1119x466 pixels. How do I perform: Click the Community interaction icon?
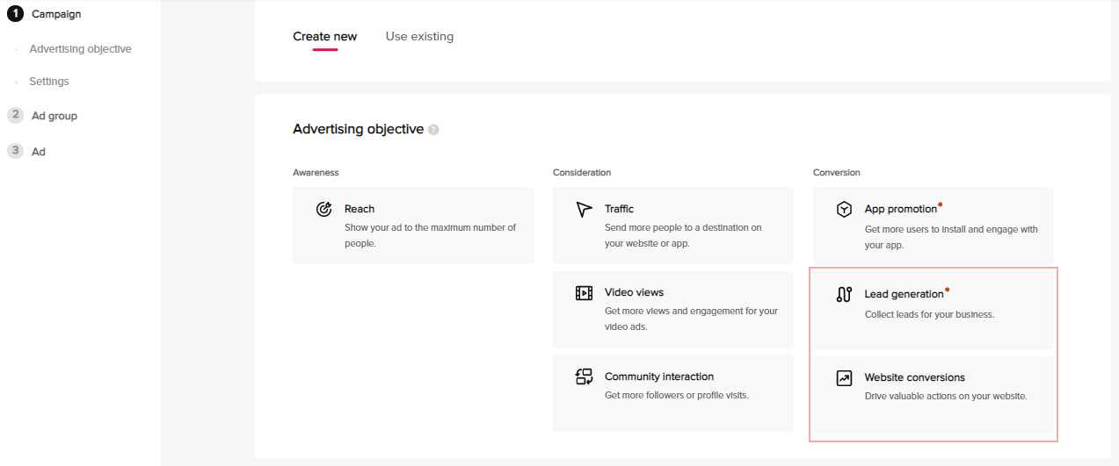point(584,376)
